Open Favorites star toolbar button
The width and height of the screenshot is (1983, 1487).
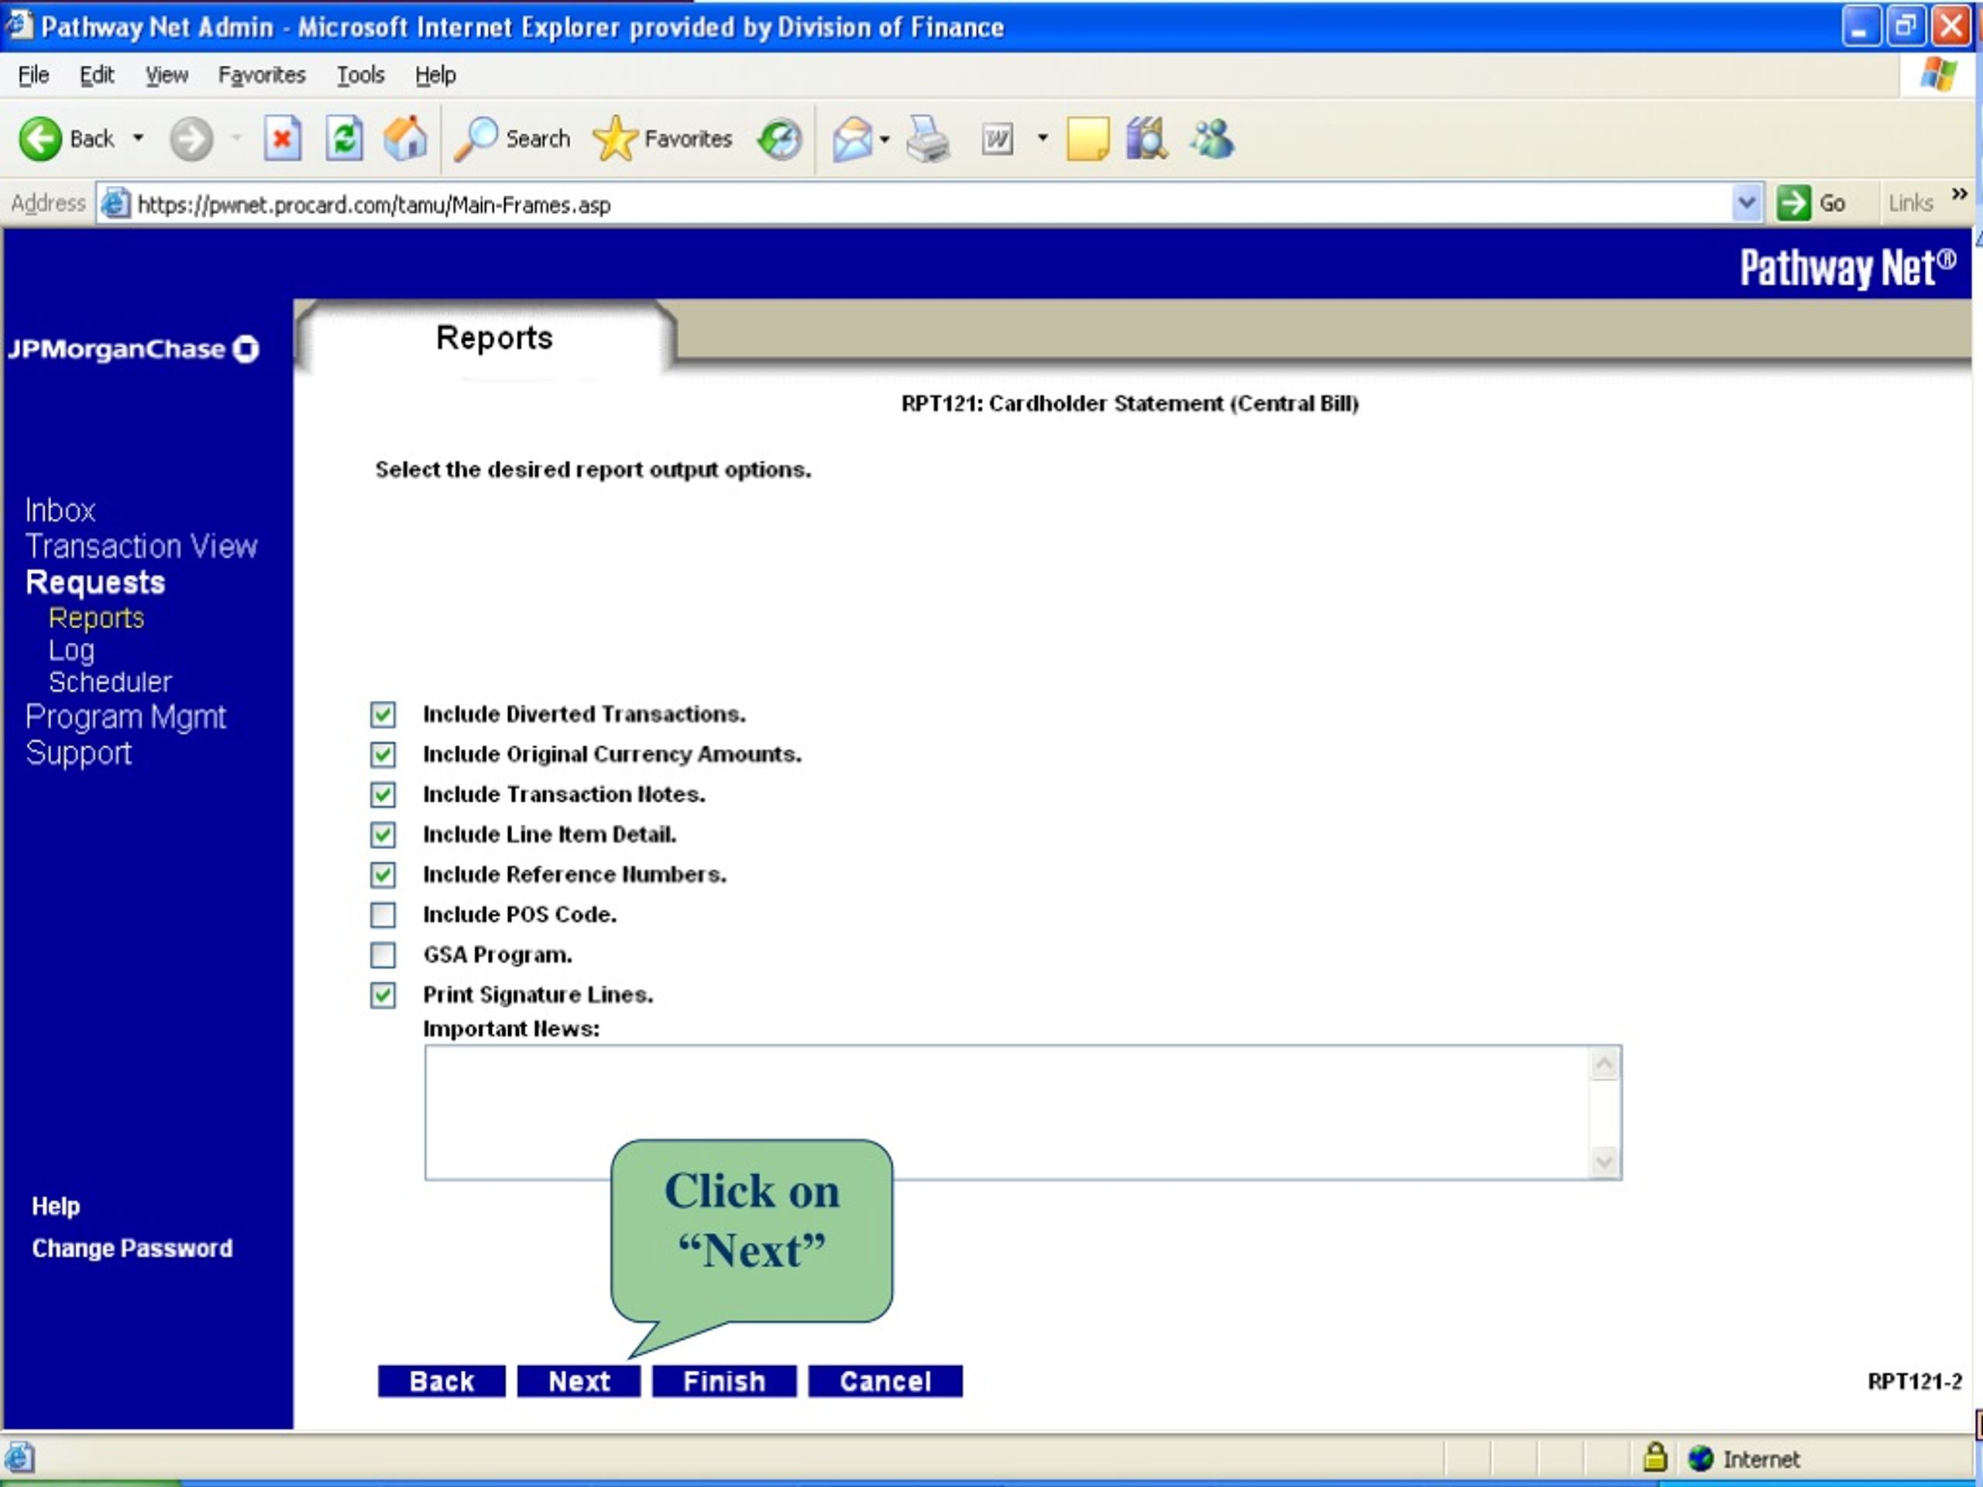click(x=662, y=139)
